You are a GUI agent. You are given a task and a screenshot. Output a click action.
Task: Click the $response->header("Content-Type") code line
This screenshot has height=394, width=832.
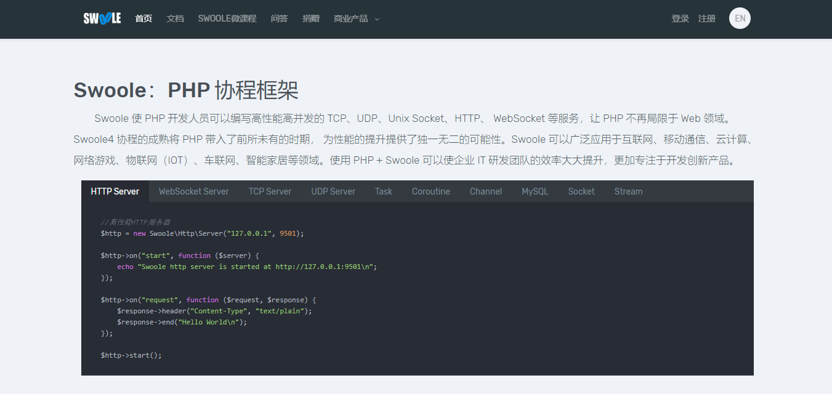(x=215, y=311)
